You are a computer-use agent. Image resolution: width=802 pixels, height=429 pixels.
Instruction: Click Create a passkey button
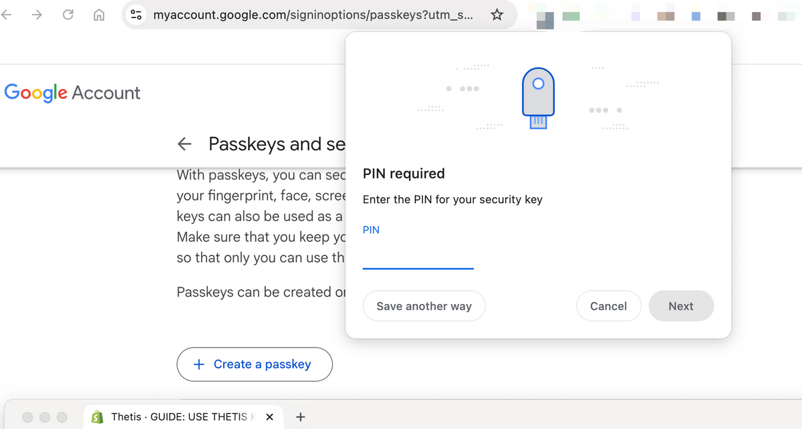[254, 364]
